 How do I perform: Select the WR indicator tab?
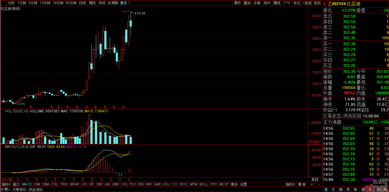(149, 184)
